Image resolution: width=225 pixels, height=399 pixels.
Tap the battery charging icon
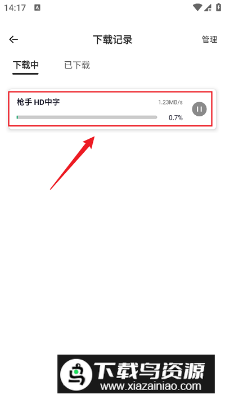click(218, 7)
